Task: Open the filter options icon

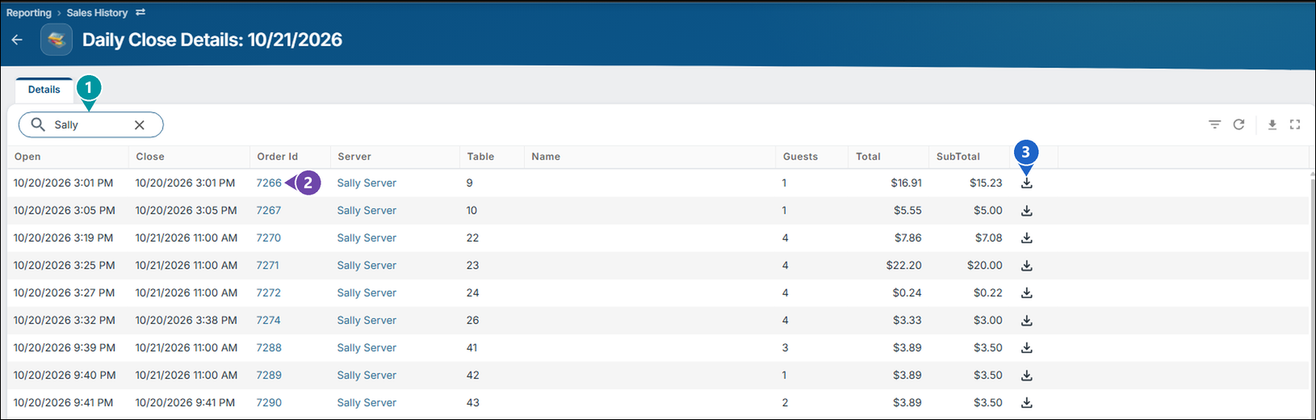Action: (x=1214, y=124)
